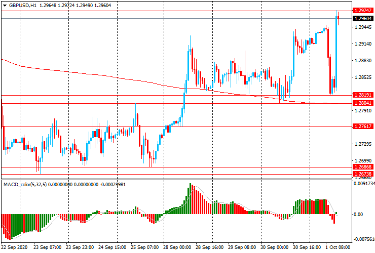Viewport: 375px width, 253px height.
Task: Click the 0.0091734 MACD scale value
Action: pos(364,184)
